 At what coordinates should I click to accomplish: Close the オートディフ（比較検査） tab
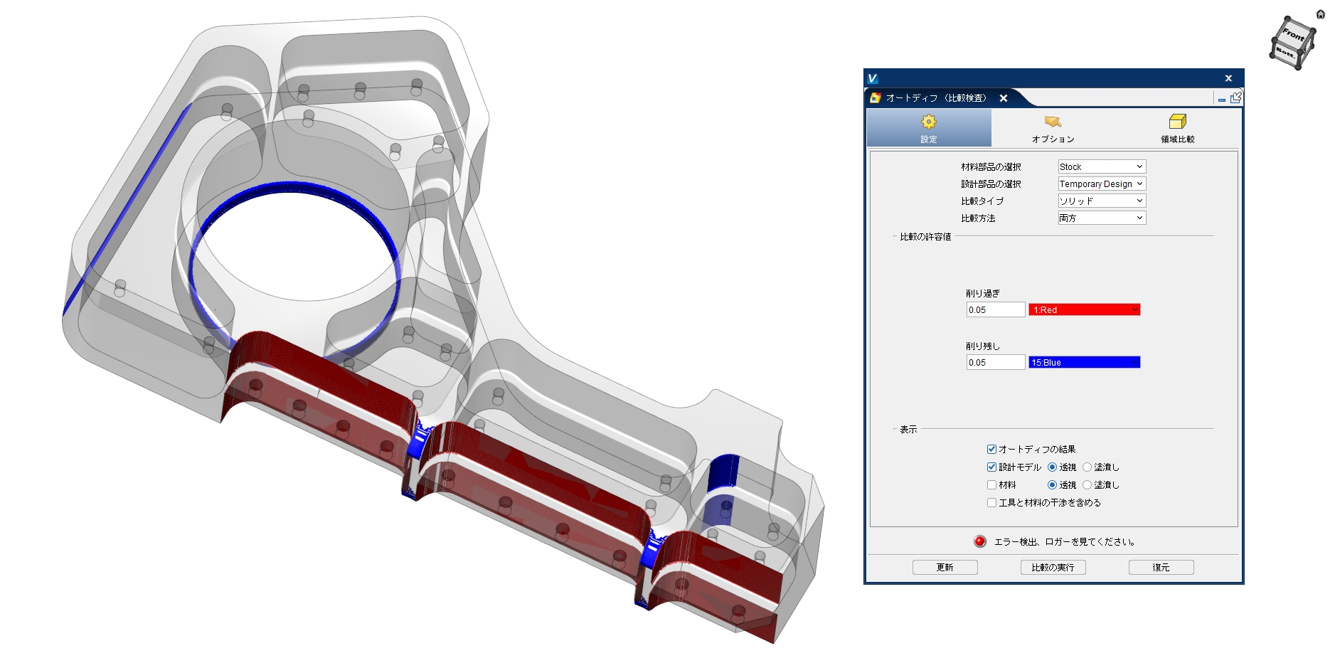tap(1003, 98)
